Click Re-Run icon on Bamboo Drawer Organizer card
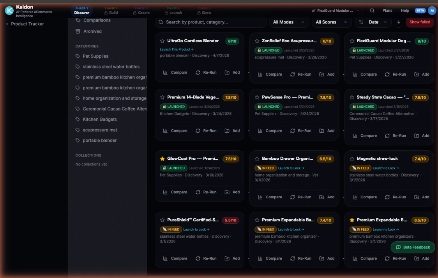 point(293,197)
